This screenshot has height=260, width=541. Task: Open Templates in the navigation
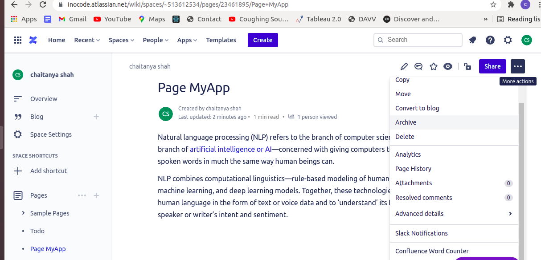(x=221, y=40)
